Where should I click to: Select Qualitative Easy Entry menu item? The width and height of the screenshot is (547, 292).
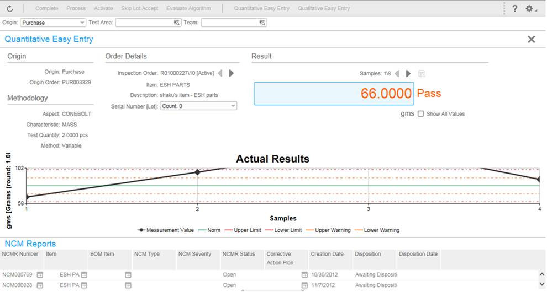tap(324, 9)
